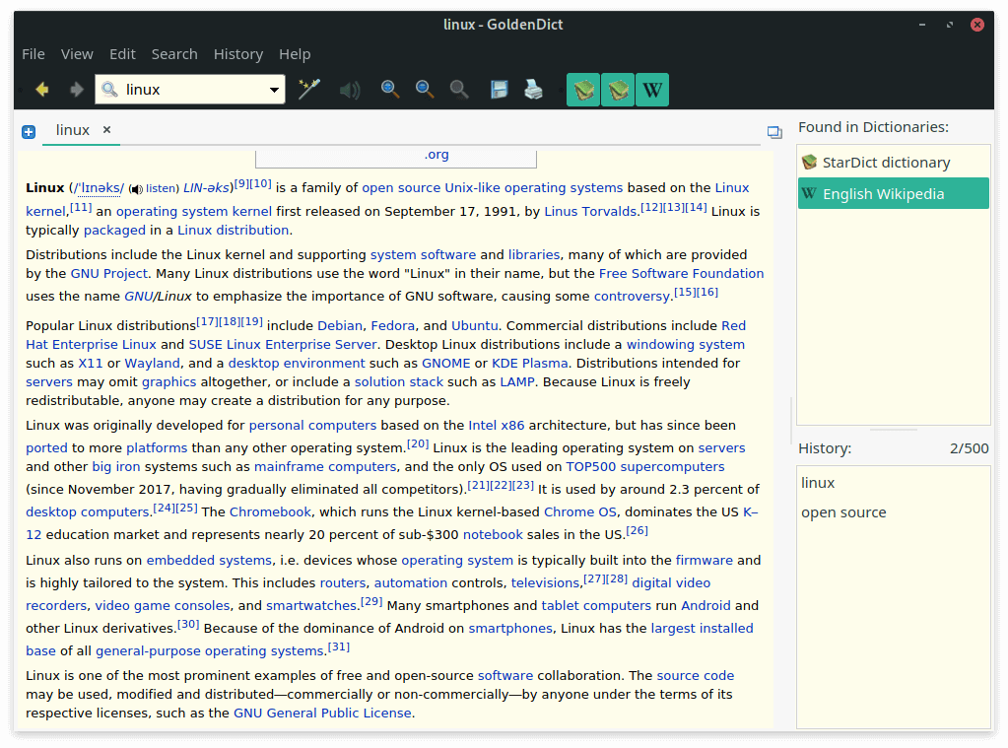Open the search term dropdown arrow
Viewport: 1008px width, 748px height.
coord(276,89)
